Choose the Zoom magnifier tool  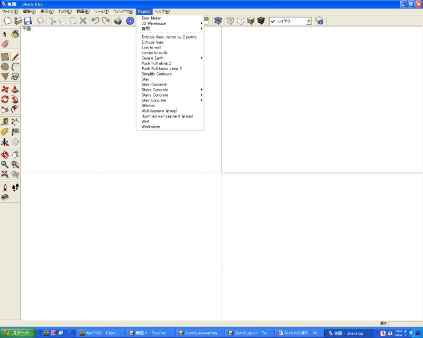5,164
